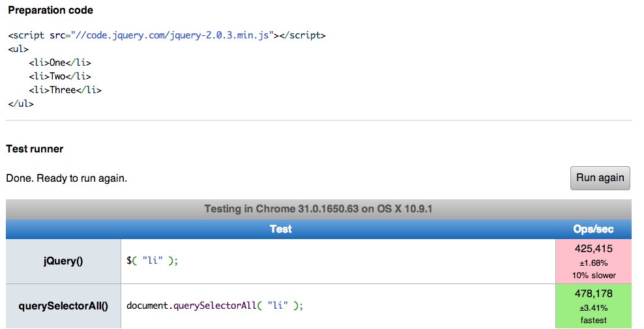Click the opening <ul> tag line
The height and width of the screenshot is (329, 644).
click(x=18, y=50)
